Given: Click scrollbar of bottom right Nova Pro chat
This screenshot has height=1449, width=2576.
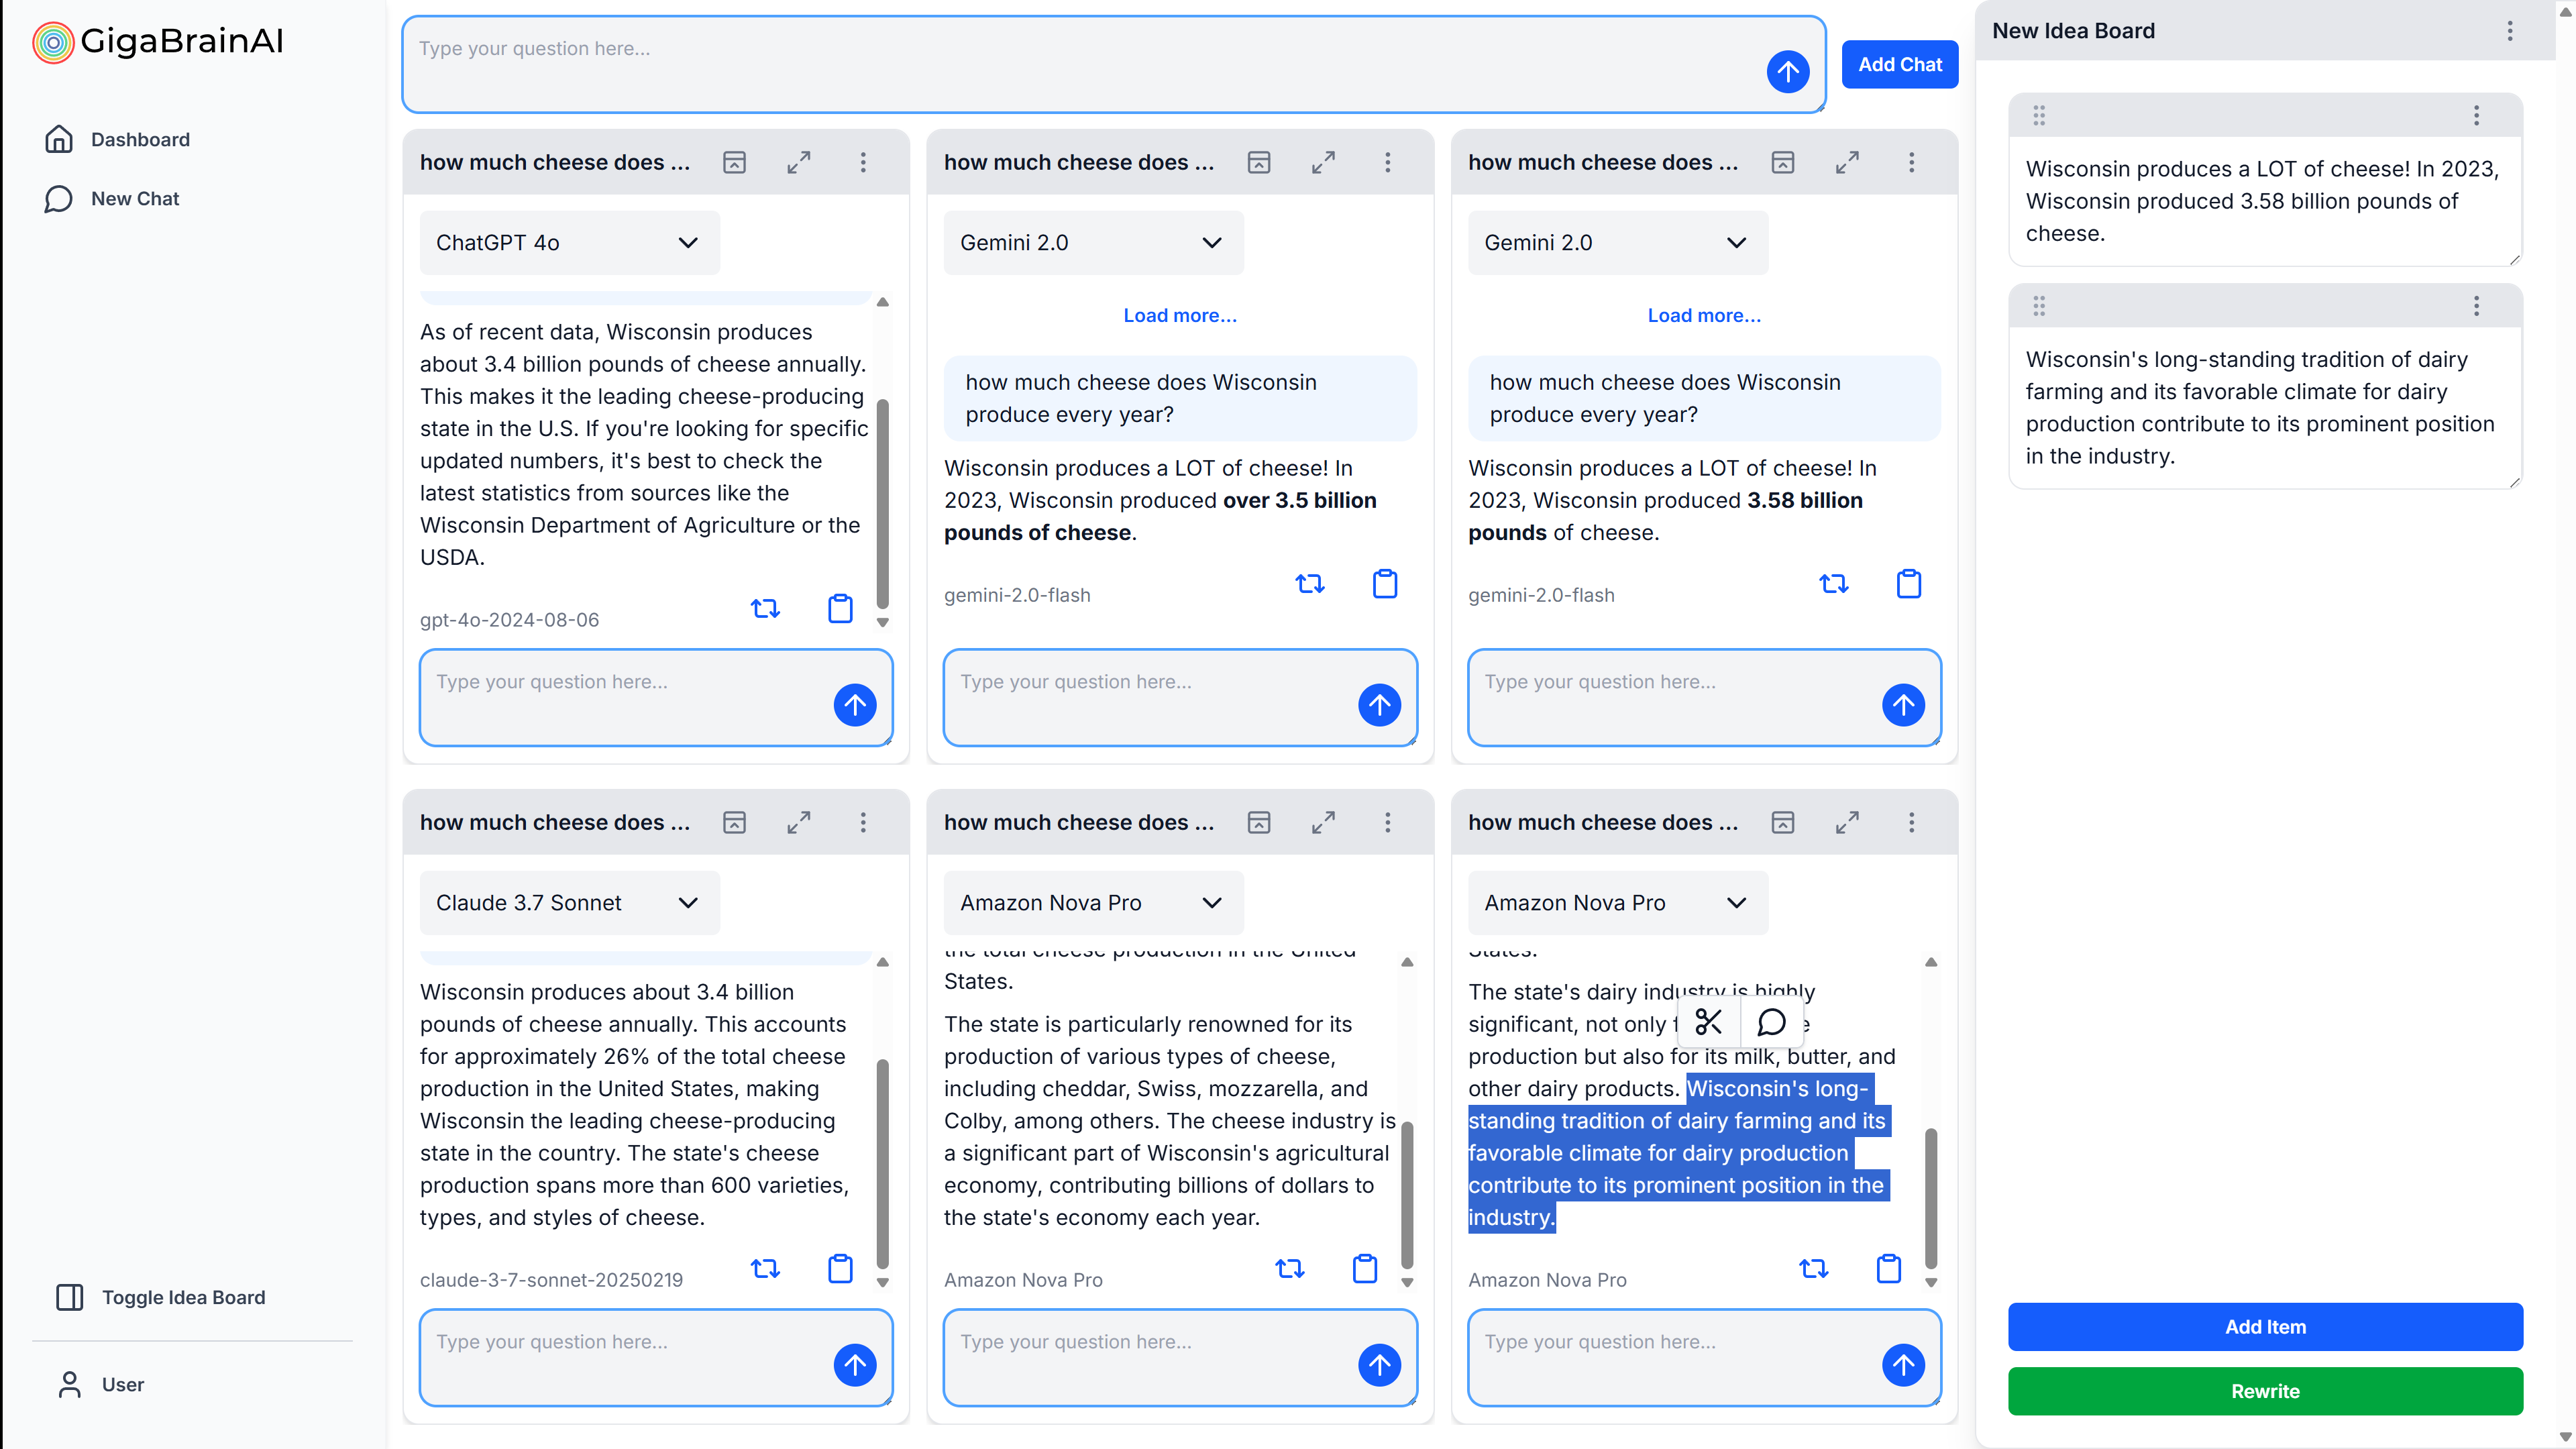Looking at the screenshot, I should [1931, 1198].
